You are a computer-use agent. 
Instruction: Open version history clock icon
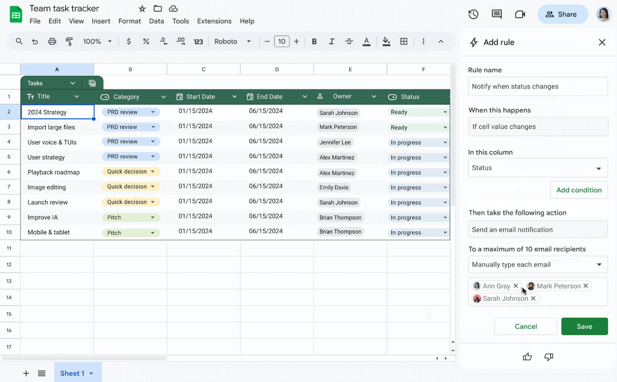(x=473, y=14)
